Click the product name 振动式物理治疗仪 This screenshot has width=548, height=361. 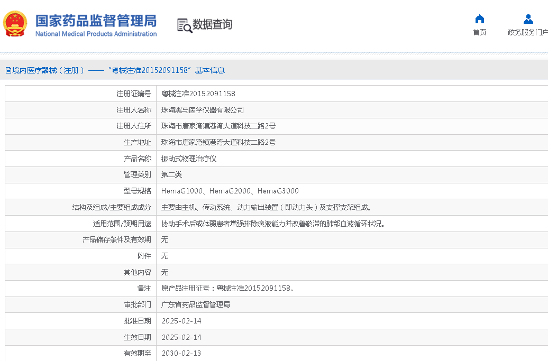pyautogui.click(x=189, y=159)
